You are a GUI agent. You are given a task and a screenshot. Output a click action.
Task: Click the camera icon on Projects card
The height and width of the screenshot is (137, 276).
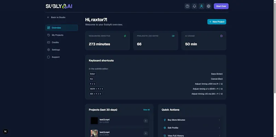[173, 36]
